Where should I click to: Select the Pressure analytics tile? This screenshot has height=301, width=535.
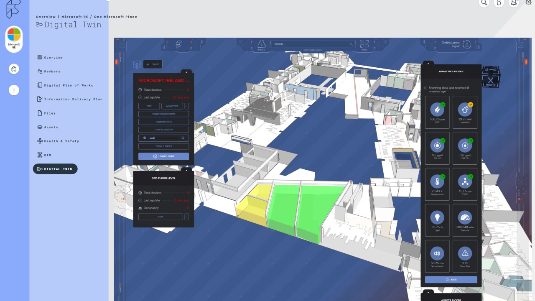pyautogui.click(x=465, y=219)
